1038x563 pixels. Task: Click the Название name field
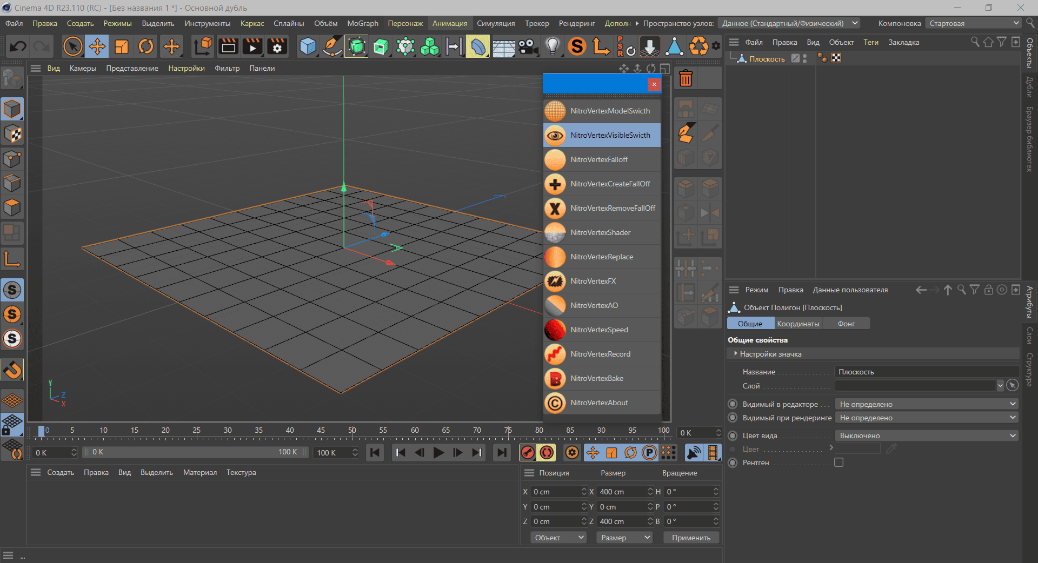(x=927, y=372)
